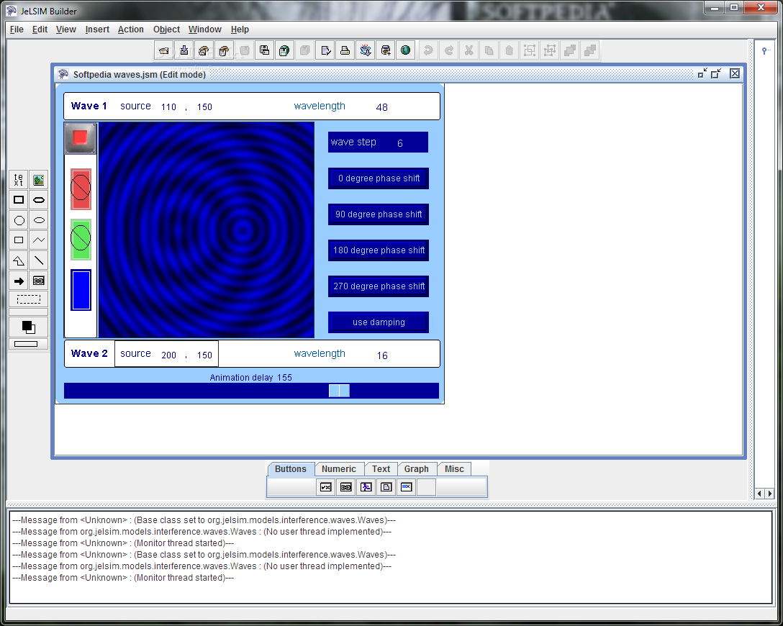Click the pin icon in right panel
The height and width of the screenshot is (626, 783).
click(x=764, y=50)
